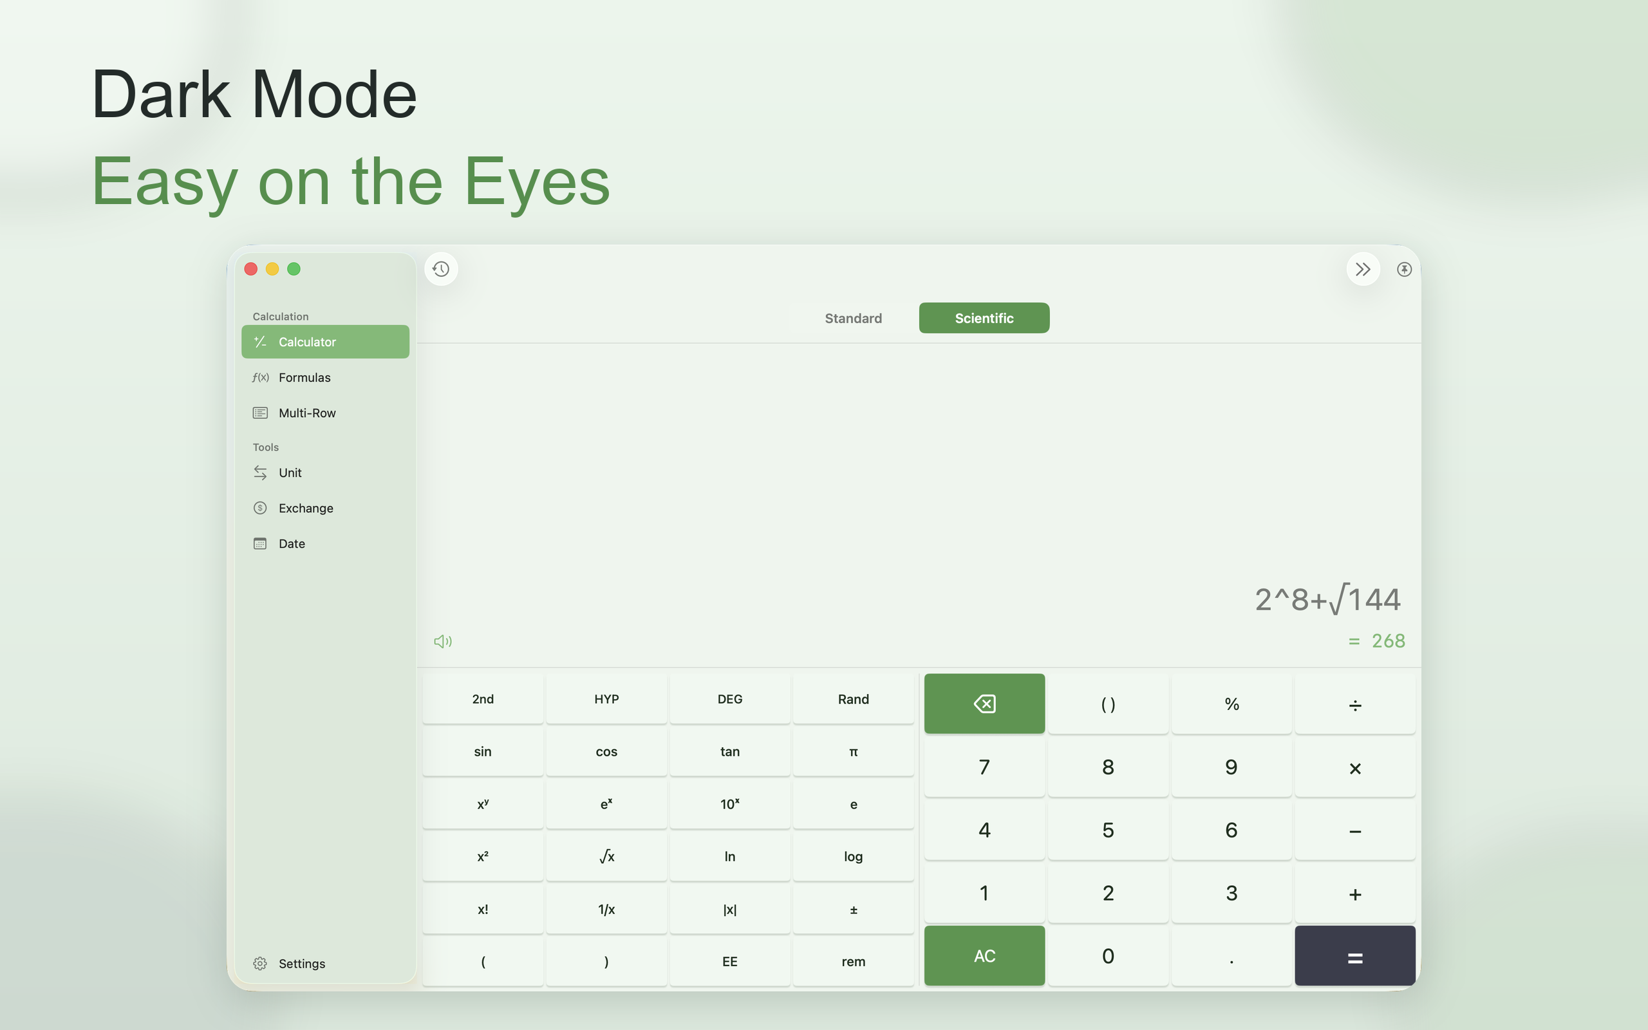Insert a random number with Rand
The width and height of the screenshot is (1648, 1030).
[x=853, y=699]
